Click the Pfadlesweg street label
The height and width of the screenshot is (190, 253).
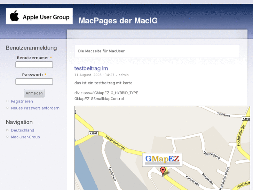tap(223, 114)
